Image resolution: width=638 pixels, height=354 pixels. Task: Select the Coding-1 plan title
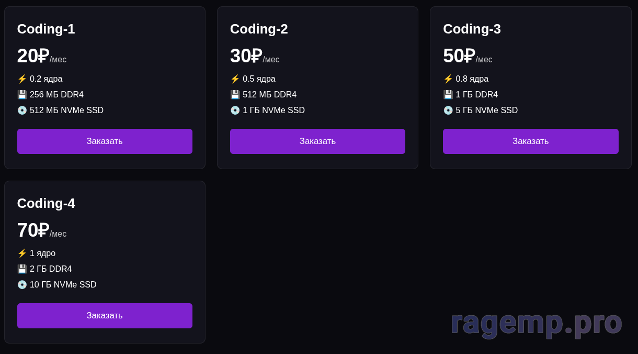(x=46, y=29)
